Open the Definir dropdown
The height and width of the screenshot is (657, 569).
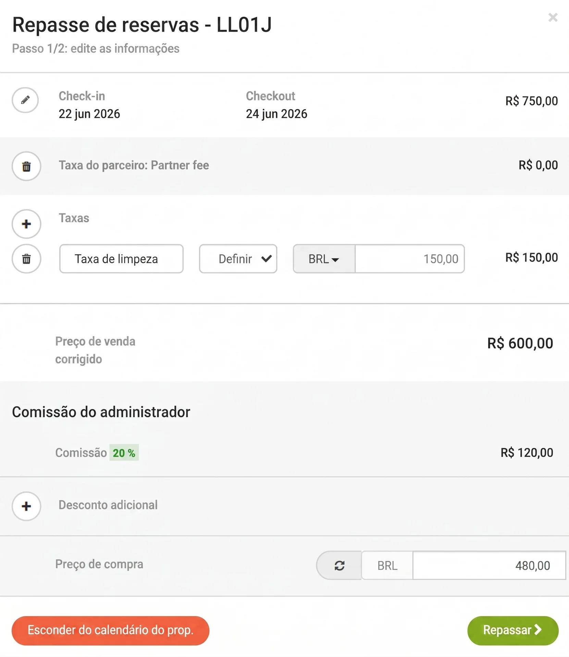(238, 259)
